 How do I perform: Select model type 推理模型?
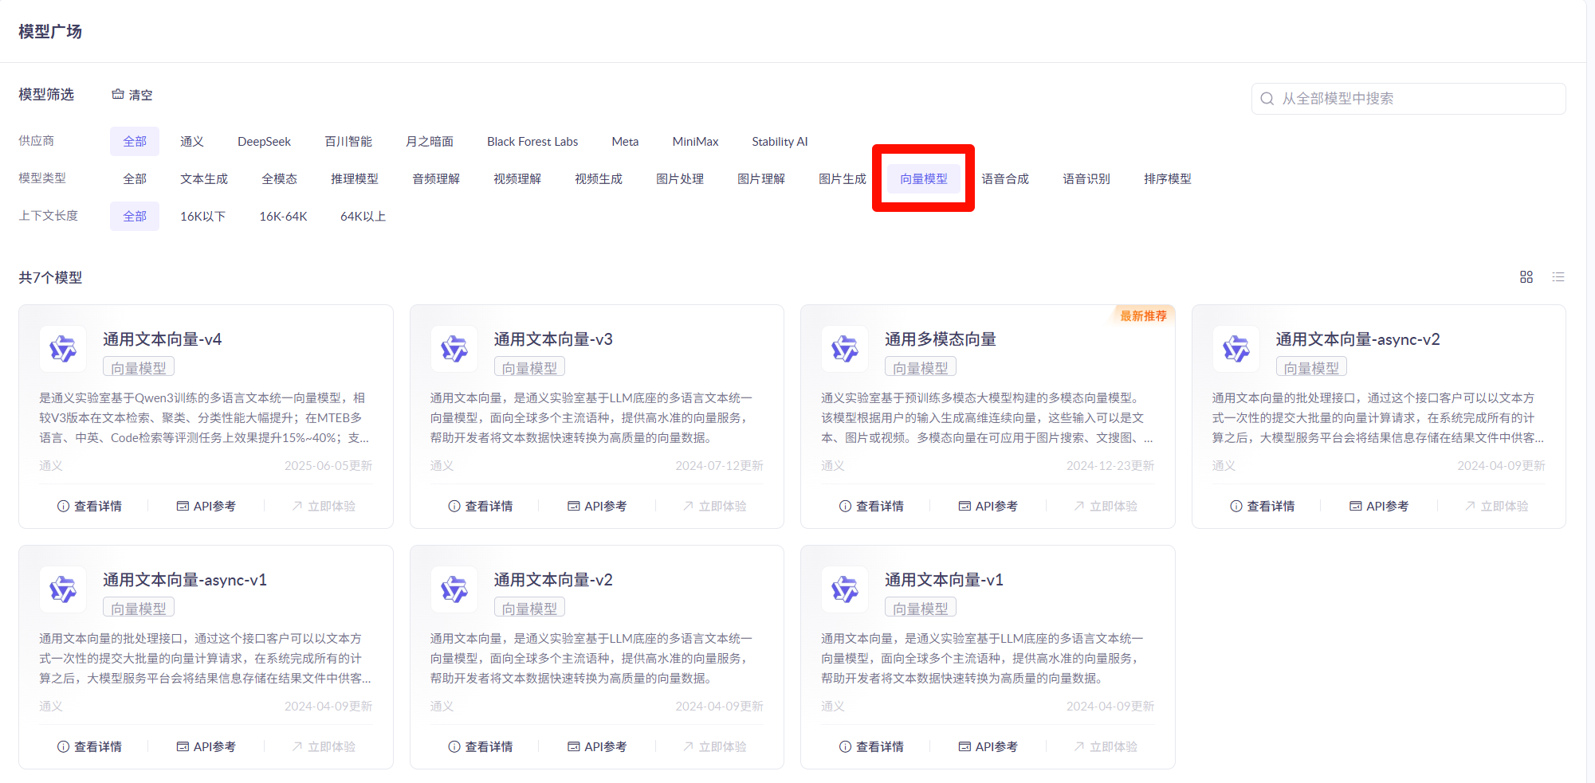click(355, 179)
